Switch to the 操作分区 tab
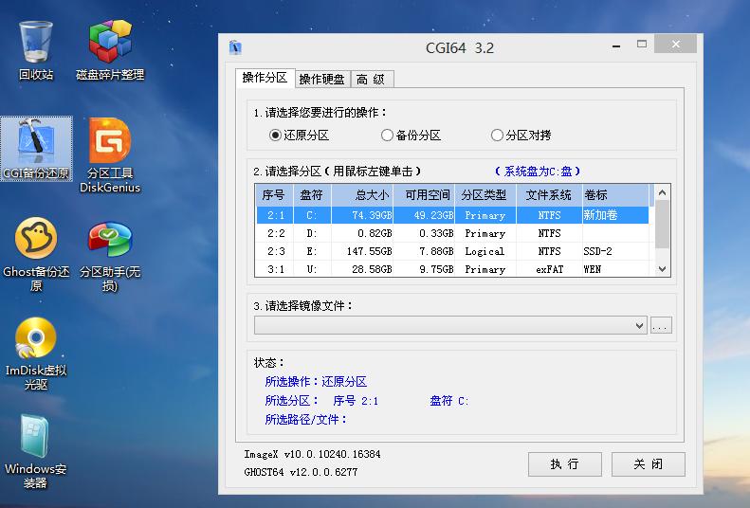 click(265, 78)
